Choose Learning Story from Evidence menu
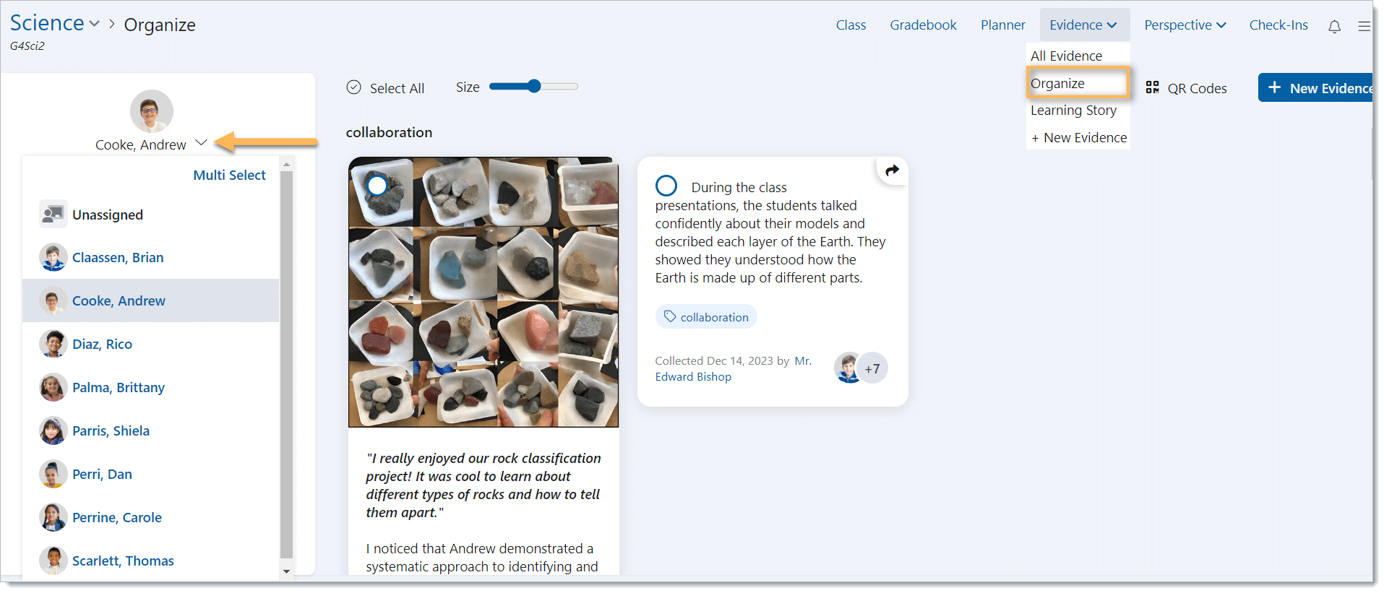Image resolution: width=1384 pixels, height=593 pixels. click(1073, 110)
